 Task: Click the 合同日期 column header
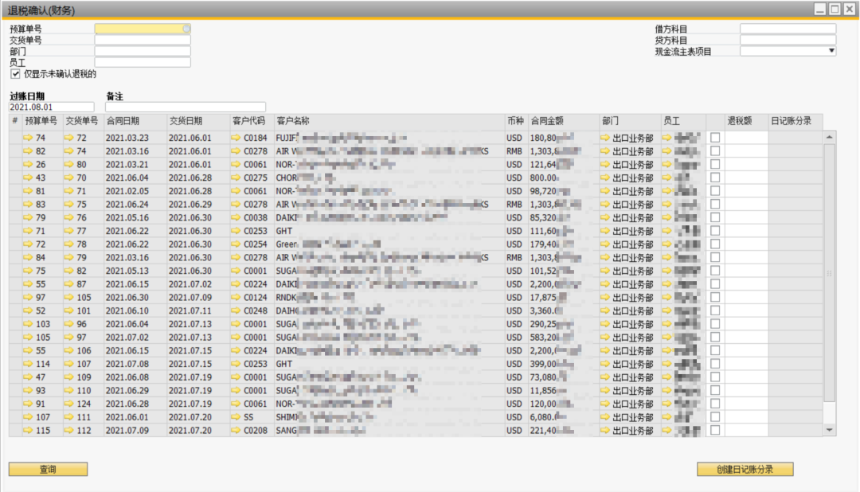pyautogui.click(x=135, y=121)
